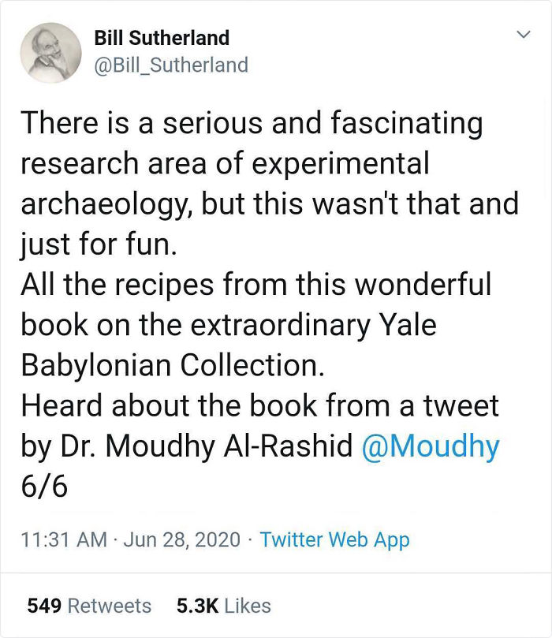The width and height of the screenshot is (552, 638).
Task: Click the Jun 28, 2020 date
Action: (x=183, y=539)
